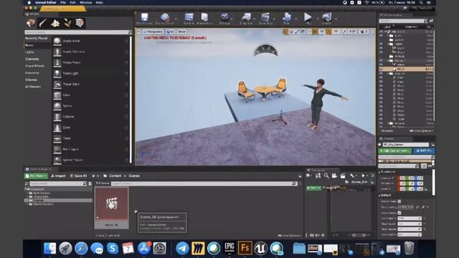Image resolution: width=459 pixels, height=258 pixels.
Task: Toggle the translate gizmo button in viewport
Action: (285, 32)
